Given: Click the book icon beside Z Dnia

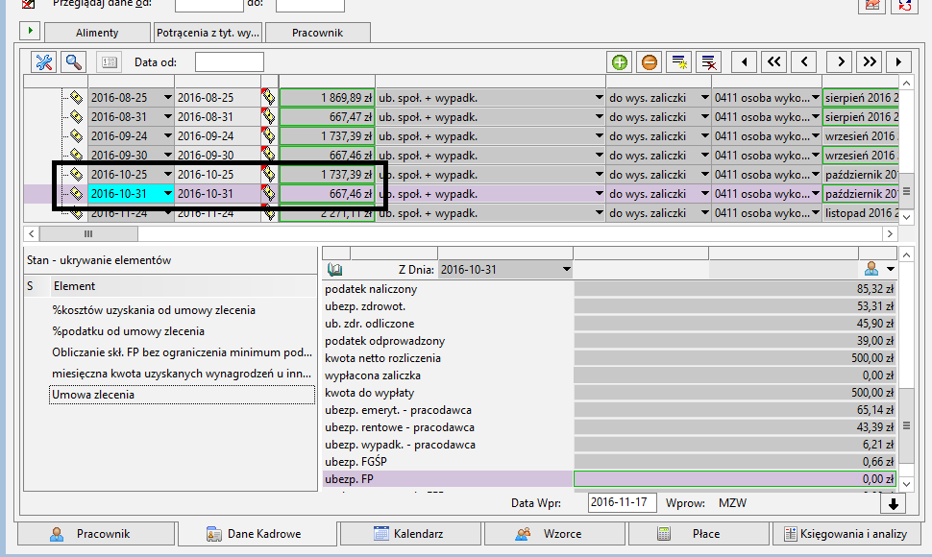Looking at the screenshot, I should pyautogui.click(x=335, y=270).
